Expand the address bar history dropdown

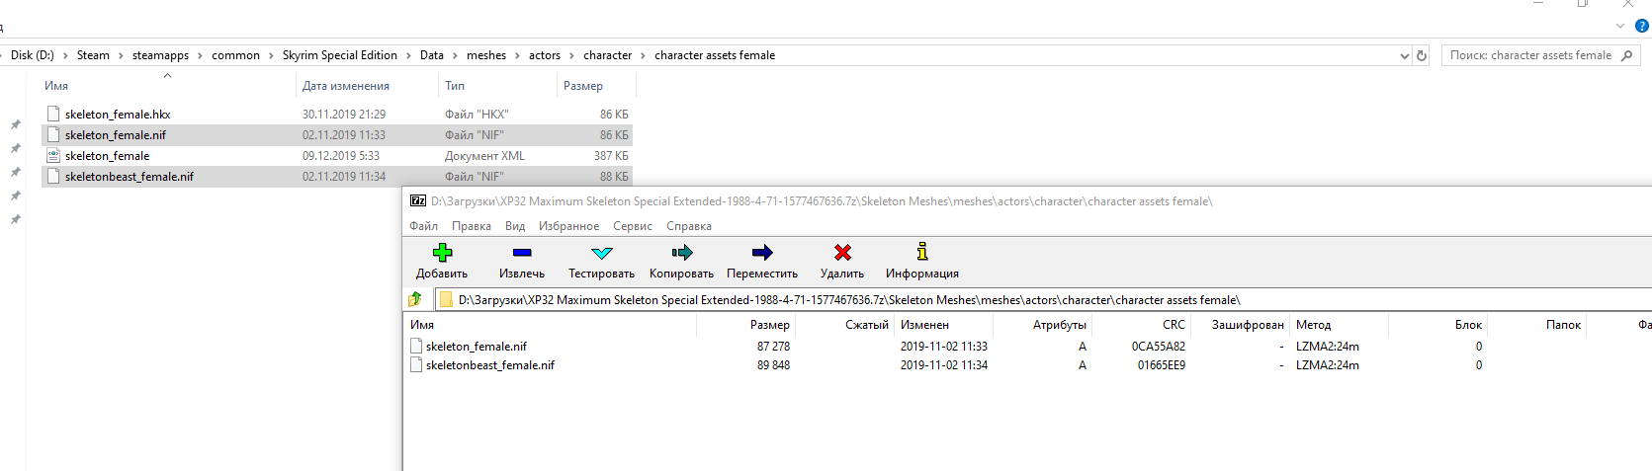tap(1405, 55)
